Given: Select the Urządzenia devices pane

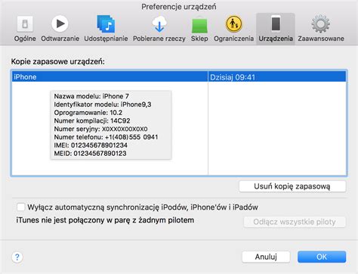Looking at the screenshot, I should [276, 29].
